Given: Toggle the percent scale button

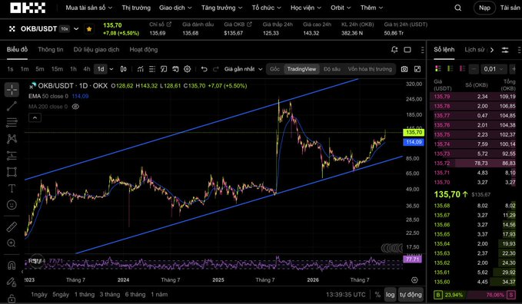Looking at the screenshot, I should point(377,295).
